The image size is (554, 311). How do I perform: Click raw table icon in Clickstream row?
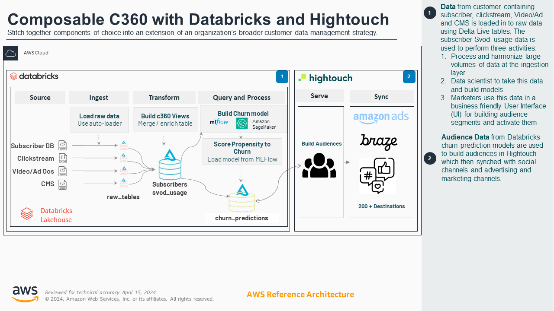123,158
